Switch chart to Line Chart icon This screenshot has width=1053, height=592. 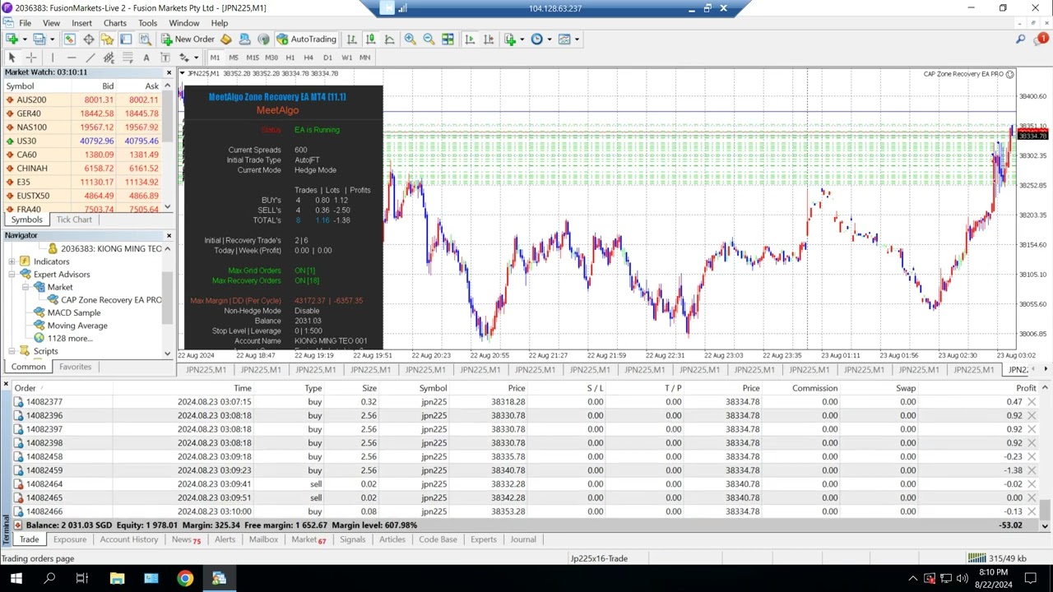point(389,39)
